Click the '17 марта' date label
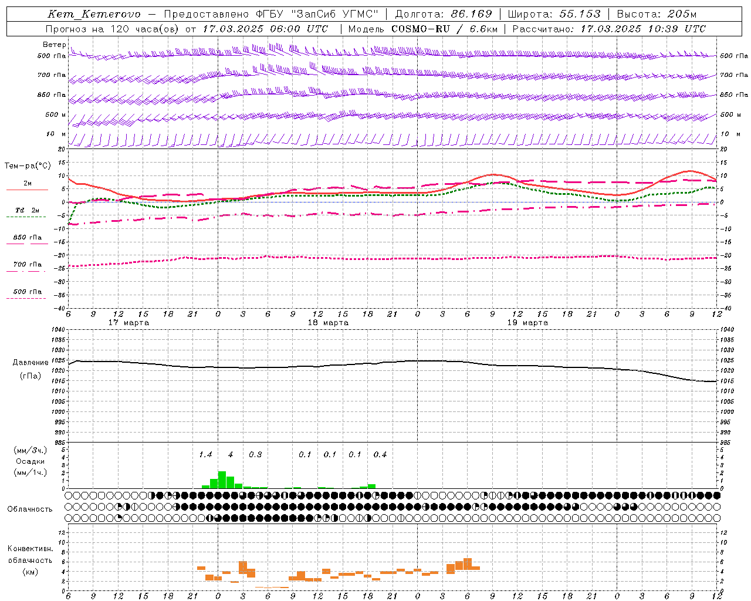751x601 pixels. pyautogui.click(x=129, y=323)
